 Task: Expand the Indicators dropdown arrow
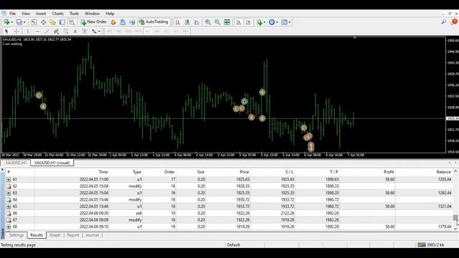point(265,22)
